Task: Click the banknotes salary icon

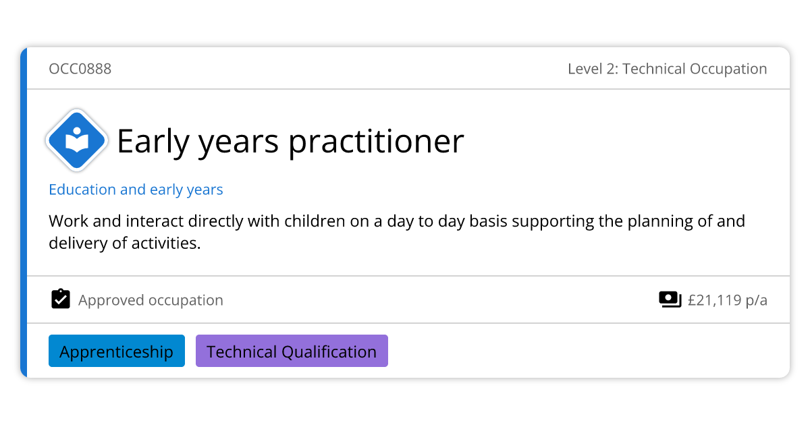Action: point(670,300)
